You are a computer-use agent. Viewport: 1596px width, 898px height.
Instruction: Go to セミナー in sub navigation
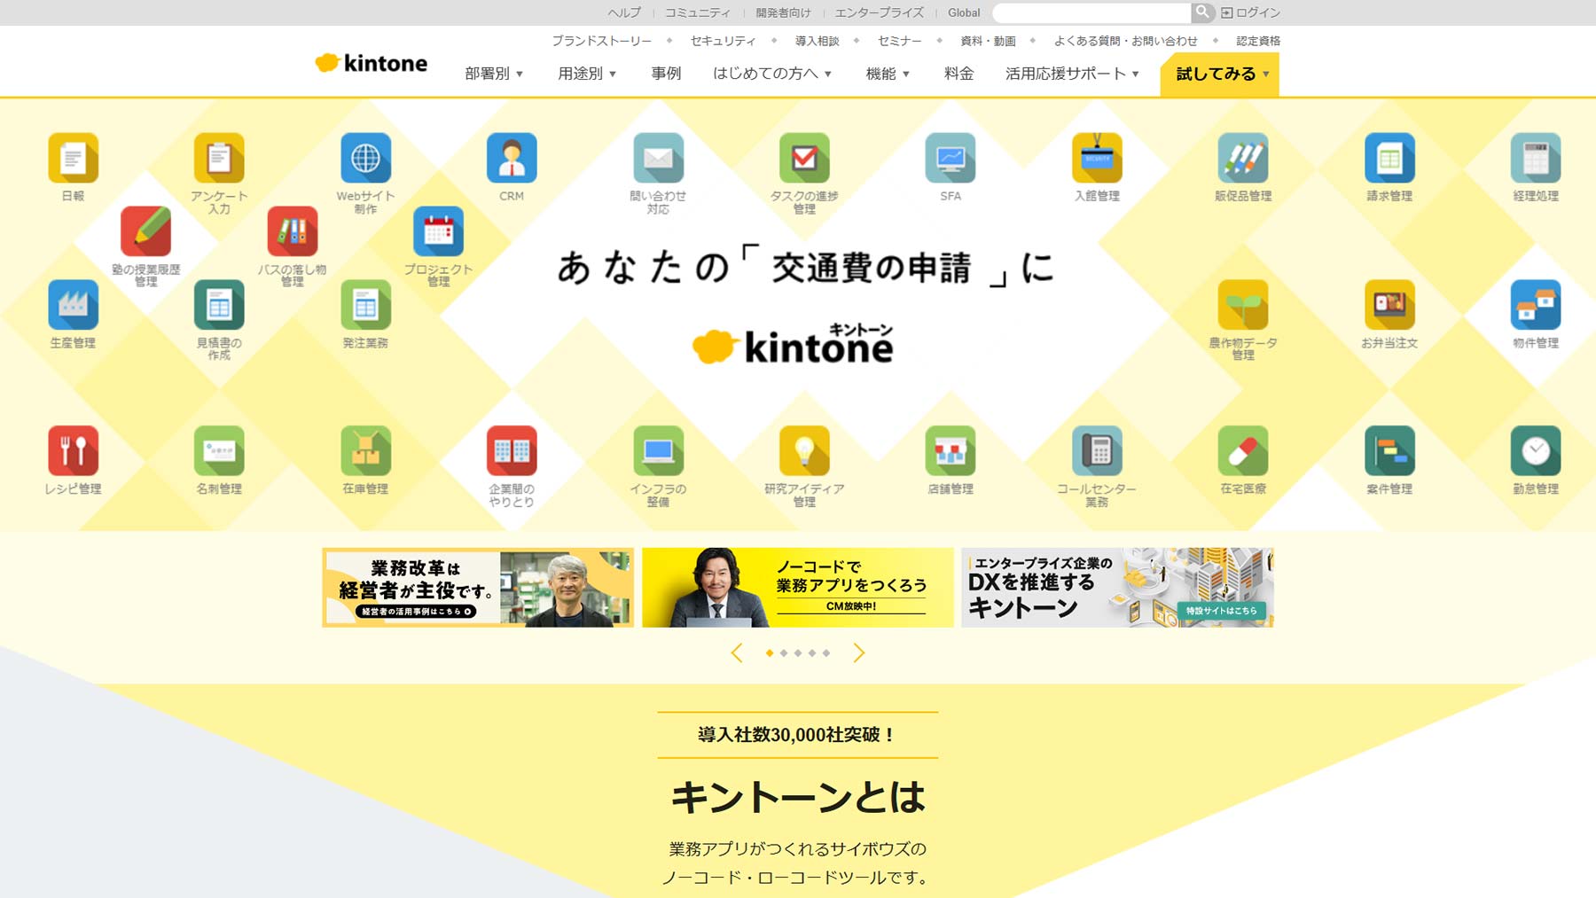point(899,41)
